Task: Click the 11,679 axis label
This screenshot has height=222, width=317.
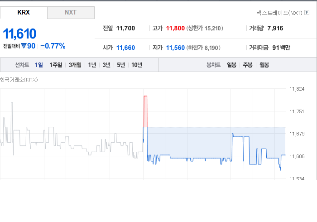Action: point(297,134)
